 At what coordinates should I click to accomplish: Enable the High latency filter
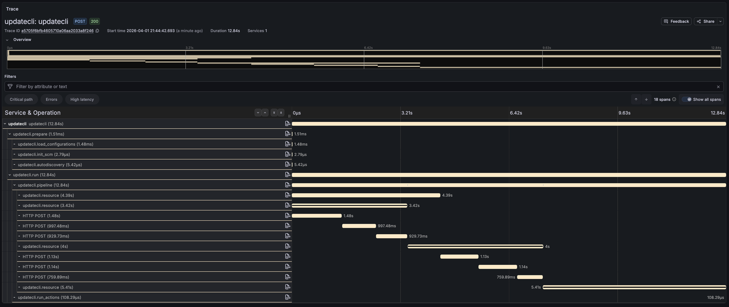[x=82, y=99]
